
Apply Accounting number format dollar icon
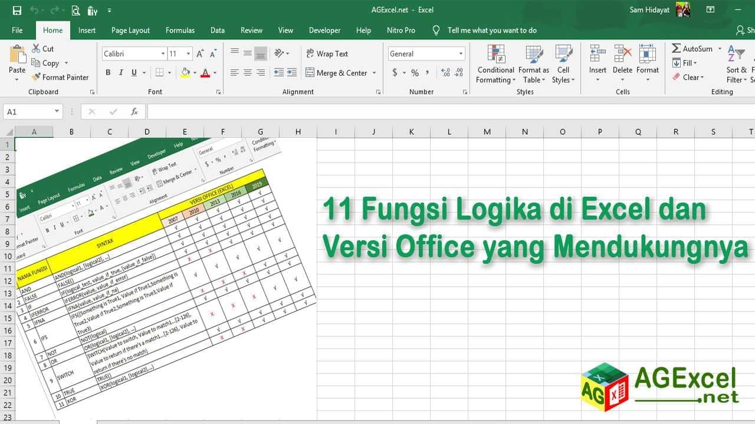pyautogui.click(x=395, y=72)
